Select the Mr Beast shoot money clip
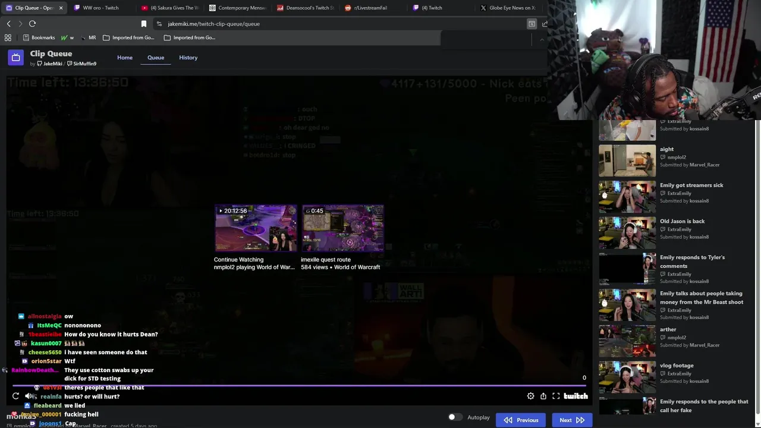Screen dimensions: 761x428 tap(675, 305)
